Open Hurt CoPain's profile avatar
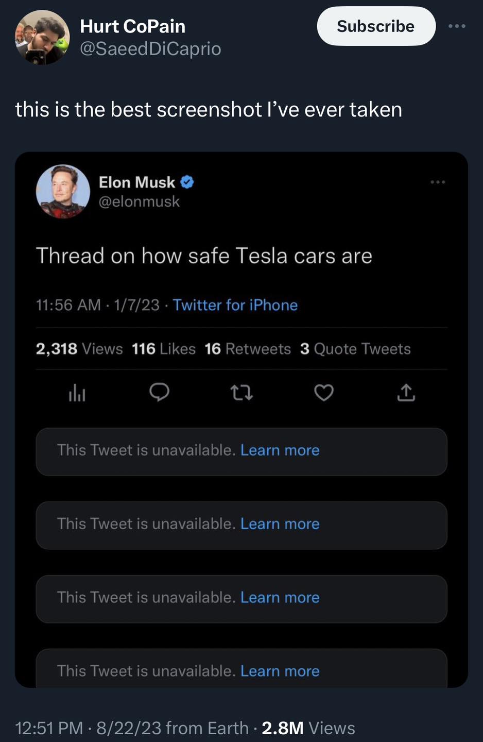Viewport: 483px width, 742px height. point(41,37)
